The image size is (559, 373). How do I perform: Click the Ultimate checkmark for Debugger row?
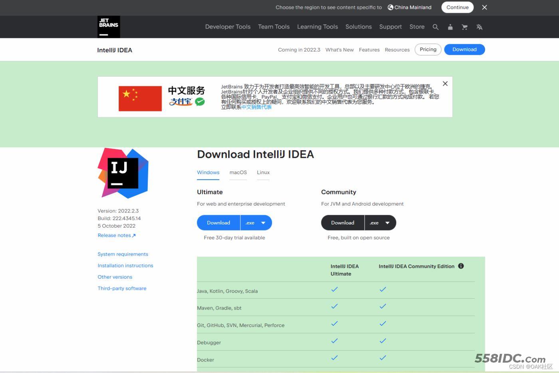click(335, 341)
